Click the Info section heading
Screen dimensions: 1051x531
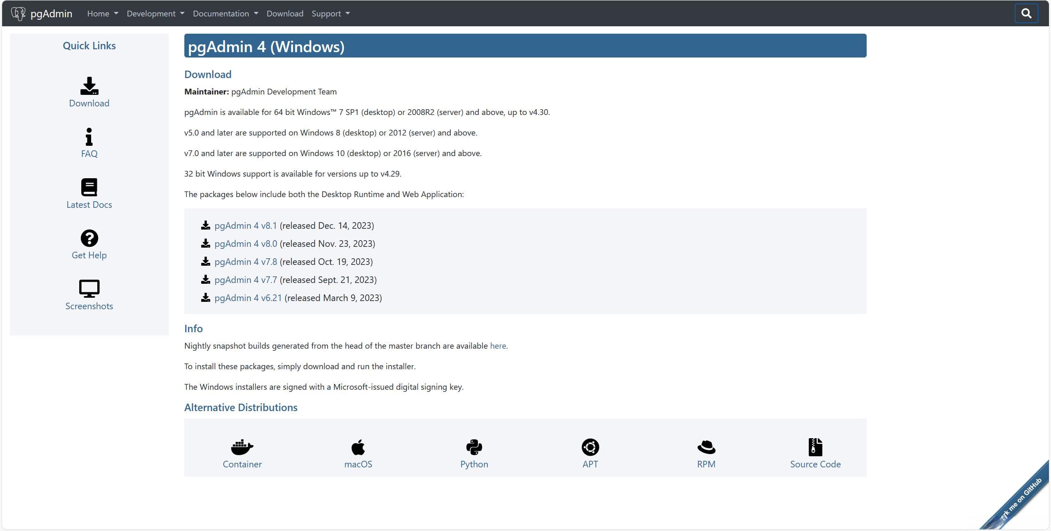tap(193, 329)
